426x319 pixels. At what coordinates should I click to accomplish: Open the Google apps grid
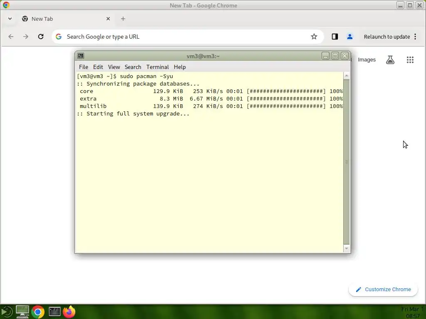click(x=410, y=60)
